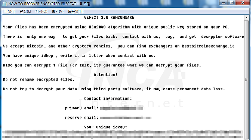Click the vertical scrollbar thumb grip
The width and height of the screenshot is (251, 140).
(246, 80)
